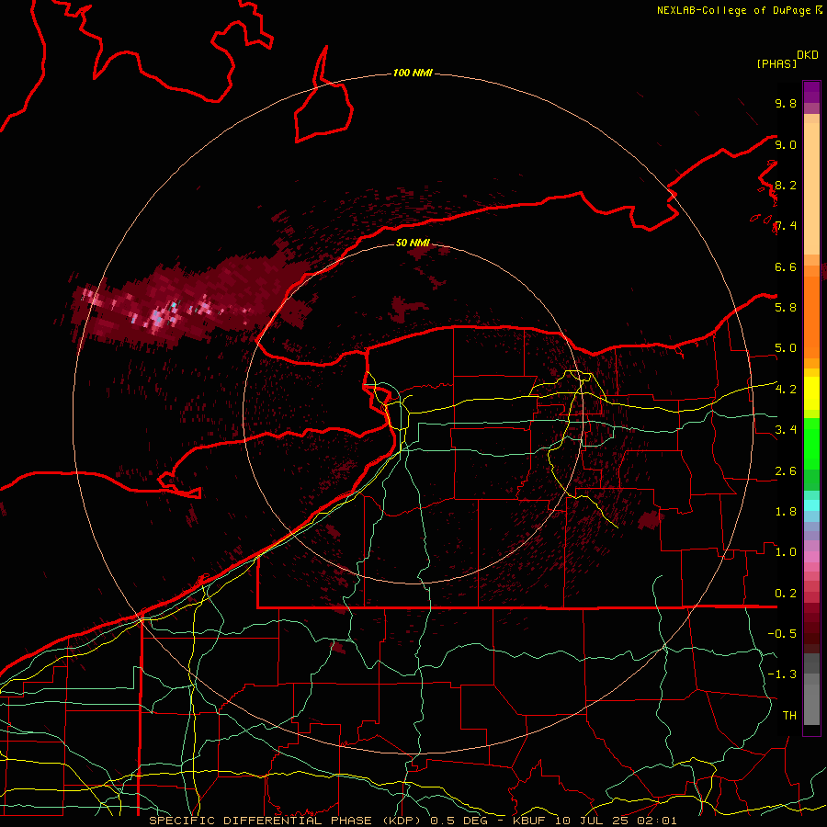Click the '50 NMI' range ring label
827x827 pixels.
tap(413, 243)
